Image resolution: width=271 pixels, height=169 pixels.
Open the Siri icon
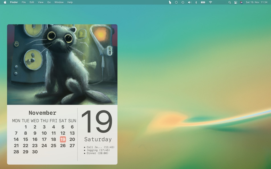[241, 2]
